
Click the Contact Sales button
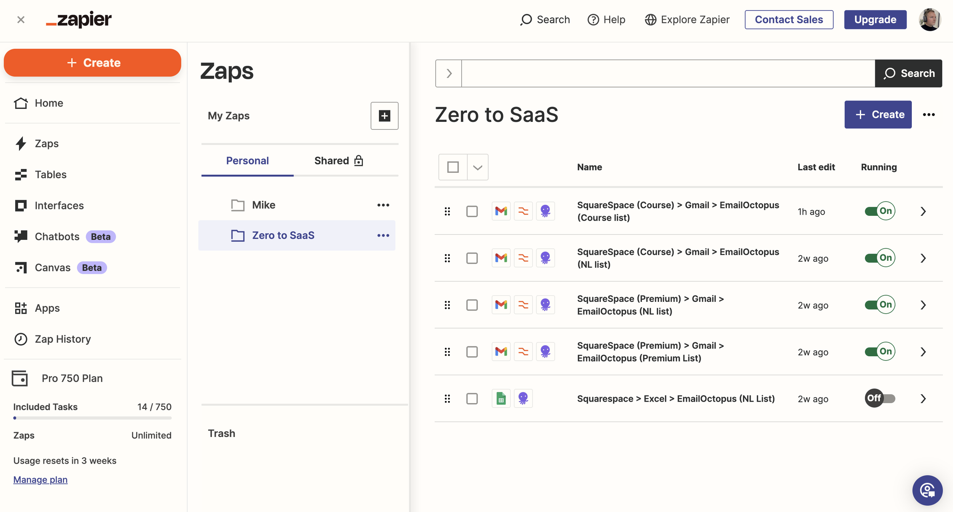click(789, 19)
